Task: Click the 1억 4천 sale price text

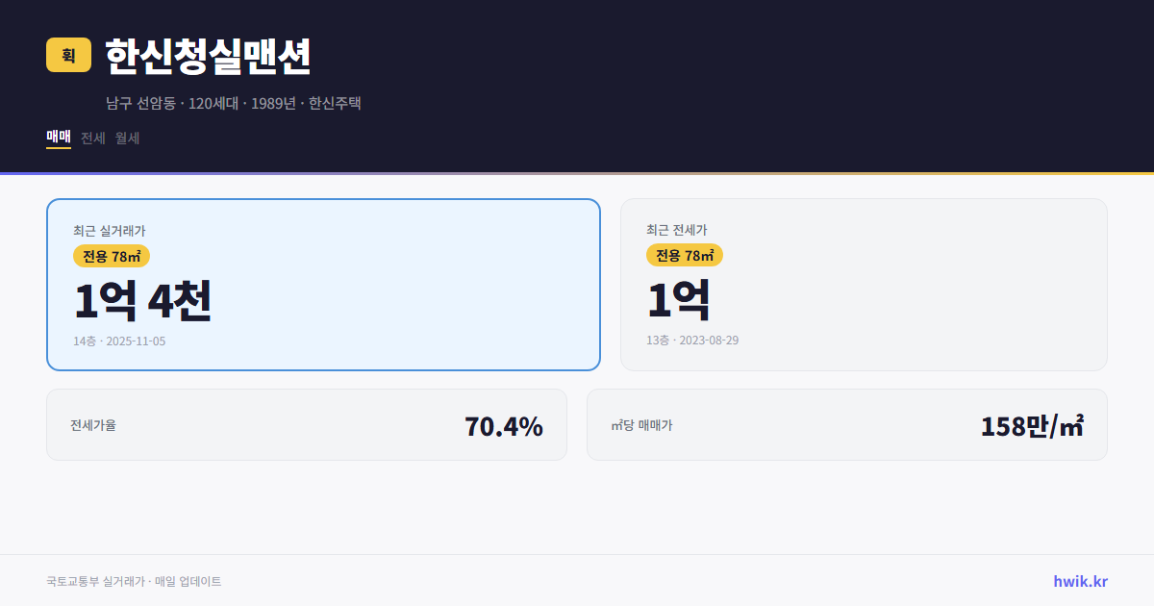Action: [142, 301]
